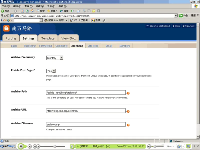The width and height of the screenshot is (200, 150).
Task: Open the Enable Post Pages dropdown
Action: pos(53,71)
